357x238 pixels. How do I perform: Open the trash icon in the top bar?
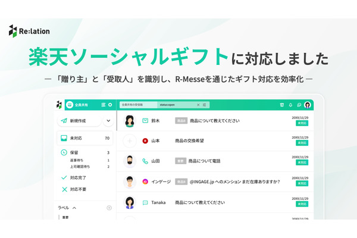281,105
